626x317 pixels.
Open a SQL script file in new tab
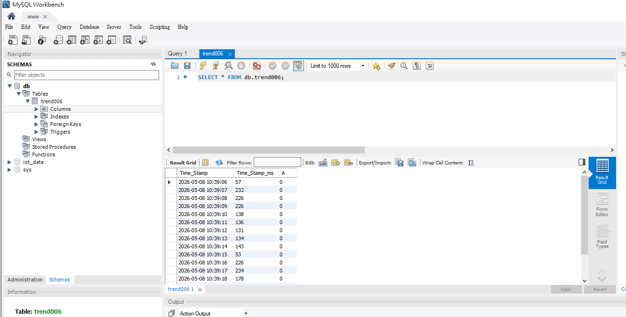pos(26,40)
